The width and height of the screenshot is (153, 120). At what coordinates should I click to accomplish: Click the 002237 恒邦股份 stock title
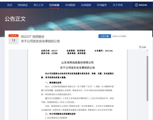33,37
